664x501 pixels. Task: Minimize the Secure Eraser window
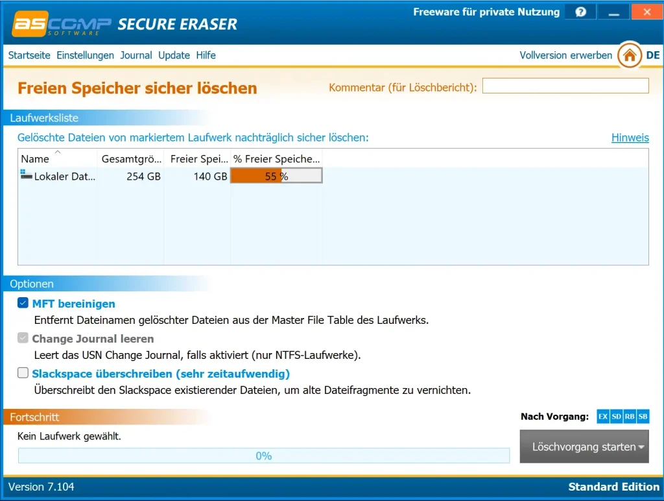pyautogui.click(x=613, y=12)
